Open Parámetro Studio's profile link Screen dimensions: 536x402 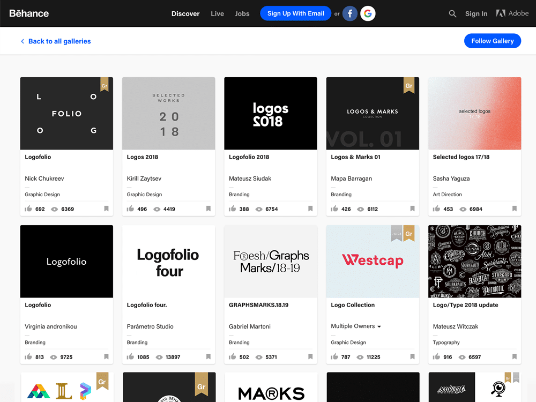pos(150,326)
